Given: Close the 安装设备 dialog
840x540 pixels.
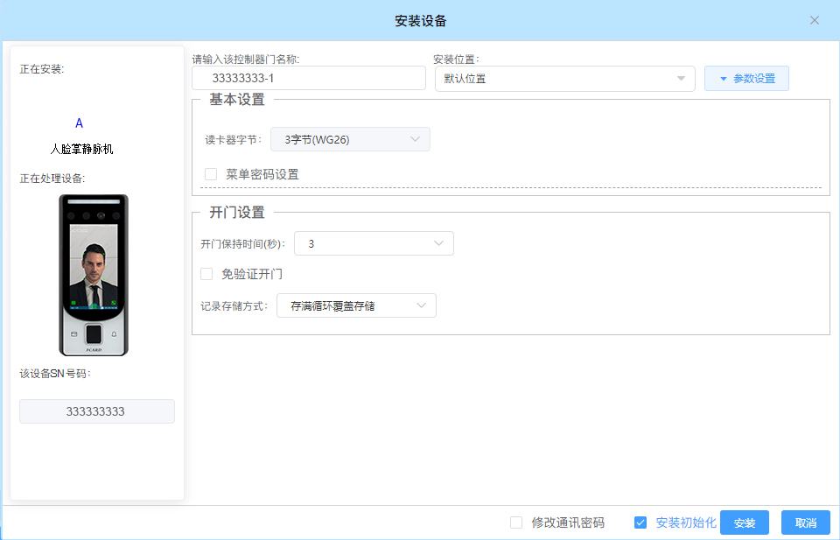Looking at the screenshot, I should [814, 20].
